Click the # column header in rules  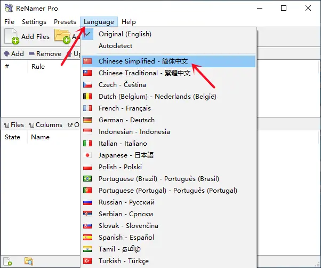pos(7,67)
